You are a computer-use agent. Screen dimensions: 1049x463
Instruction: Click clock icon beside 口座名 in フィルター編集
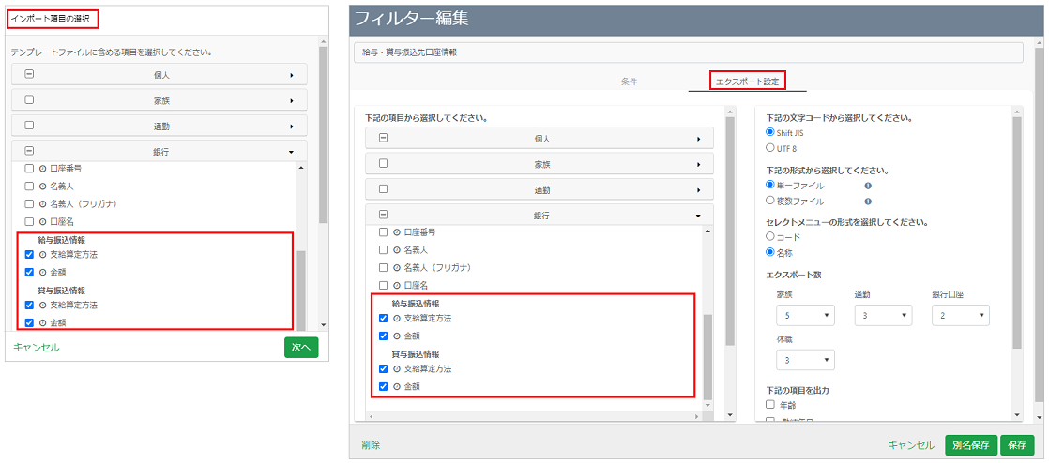(x=397, y=285)
